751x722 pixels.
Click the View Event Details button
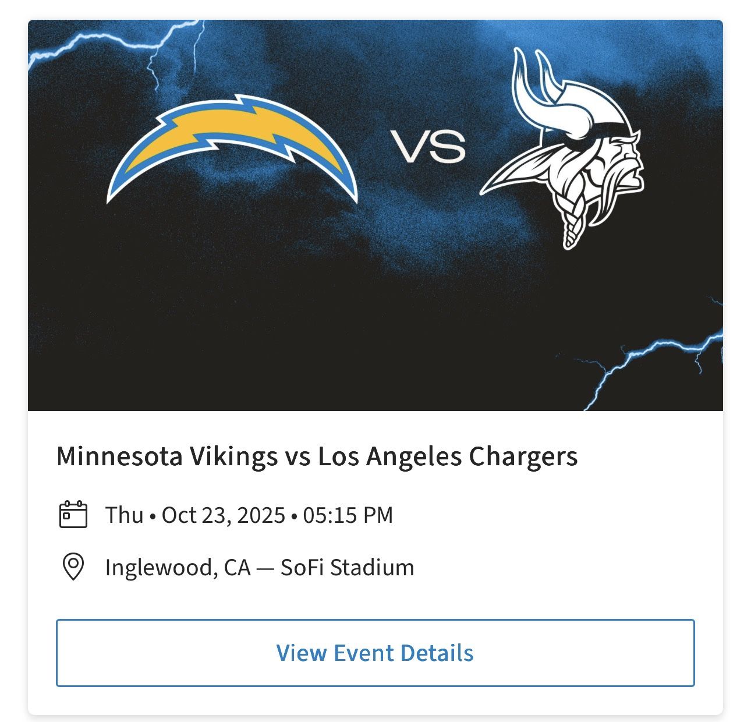[375, 653]
